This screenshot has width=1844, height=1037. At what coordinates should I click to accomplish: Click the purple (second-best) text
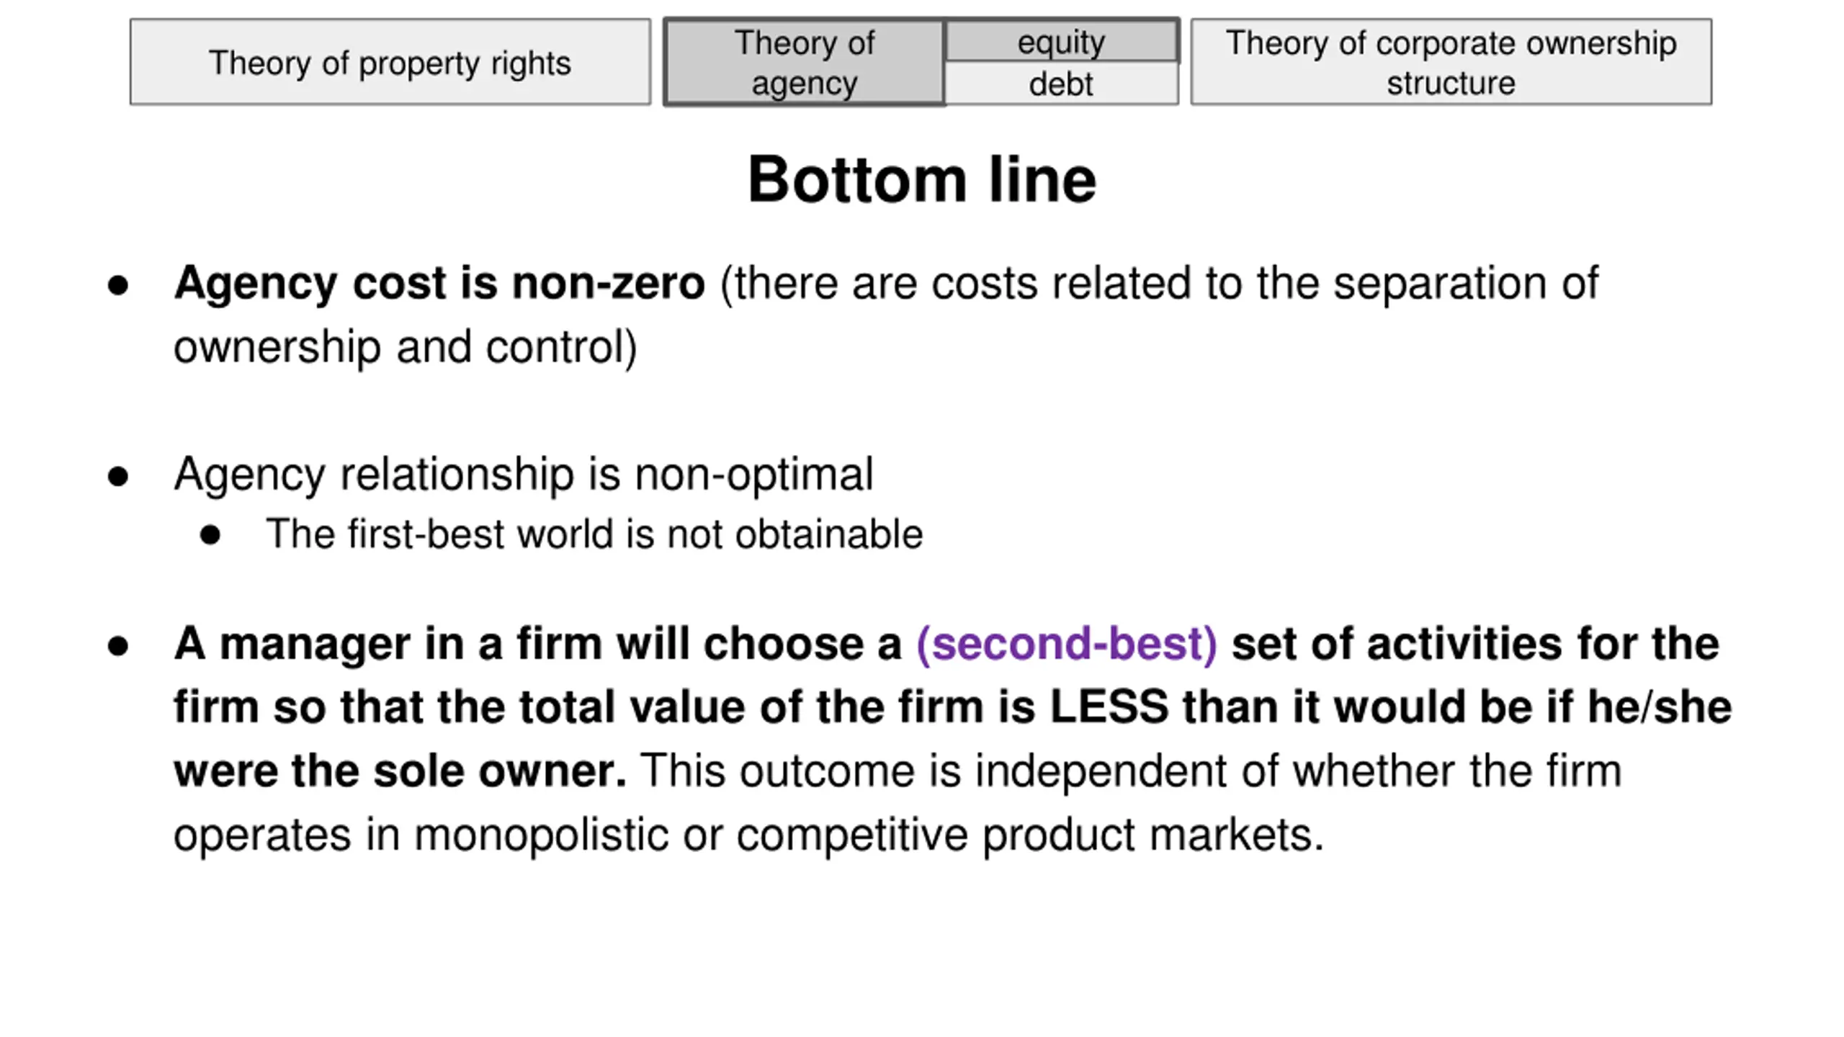point(1067,644)
